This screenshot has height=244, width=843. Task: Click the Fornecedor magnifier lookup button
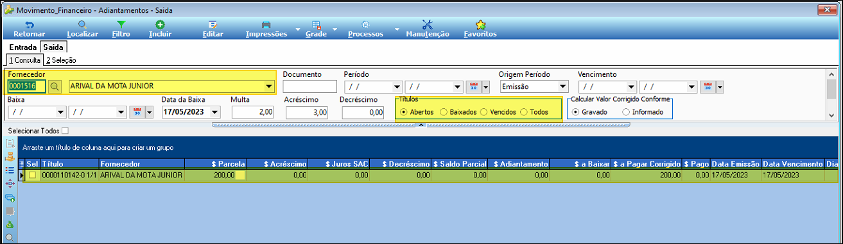55,87
